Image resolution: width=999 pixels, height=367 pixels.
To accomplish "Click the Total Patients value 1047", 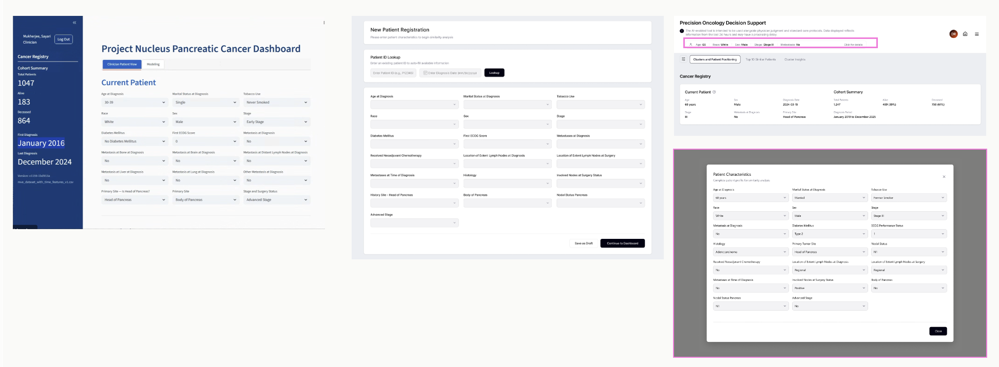I will pyautogui.click(x=26, y=83).
